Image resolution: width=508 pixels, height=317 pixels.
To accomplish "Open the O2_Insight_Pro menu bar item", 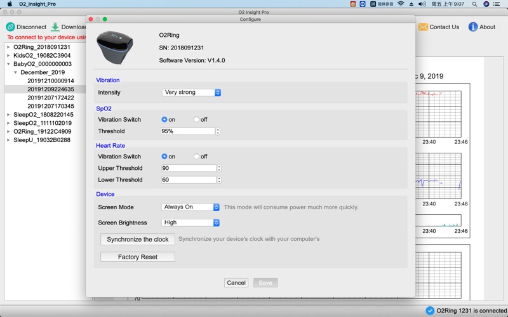I will click(x=37, y=4).
